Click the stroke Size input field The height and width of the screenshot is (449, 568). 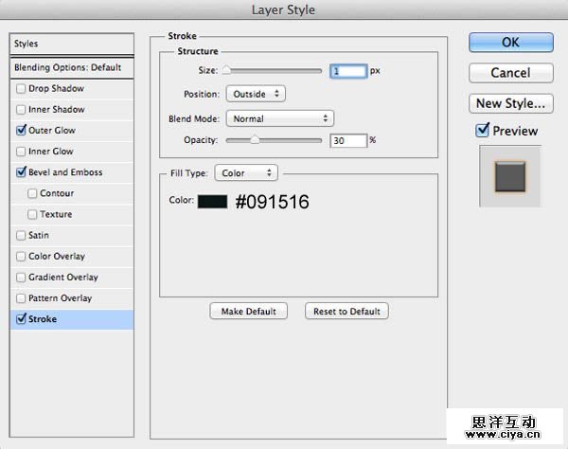pos(347,71)
